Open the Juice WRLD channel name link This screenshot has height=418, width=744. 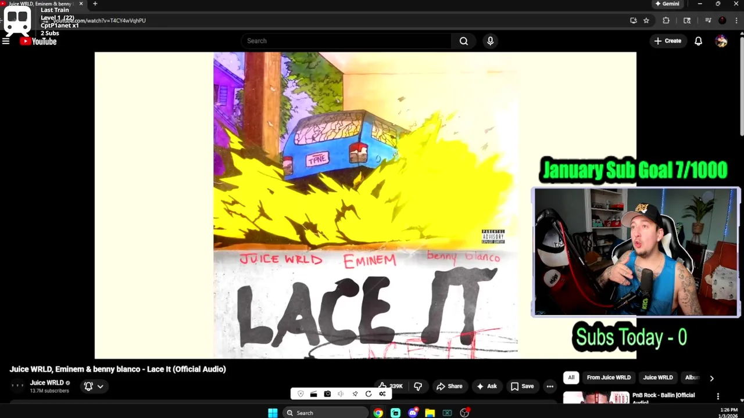coord(47,383)
